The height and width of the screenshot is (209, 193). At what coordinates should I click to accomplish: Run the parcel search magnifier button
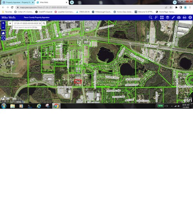tap(44, 23)
